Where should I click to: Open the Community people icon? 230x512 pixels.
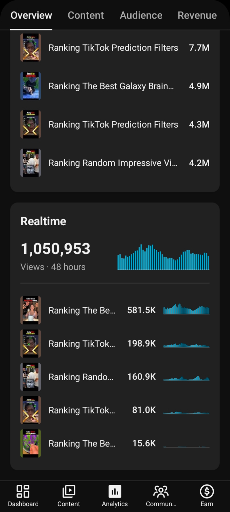point(161,491)
